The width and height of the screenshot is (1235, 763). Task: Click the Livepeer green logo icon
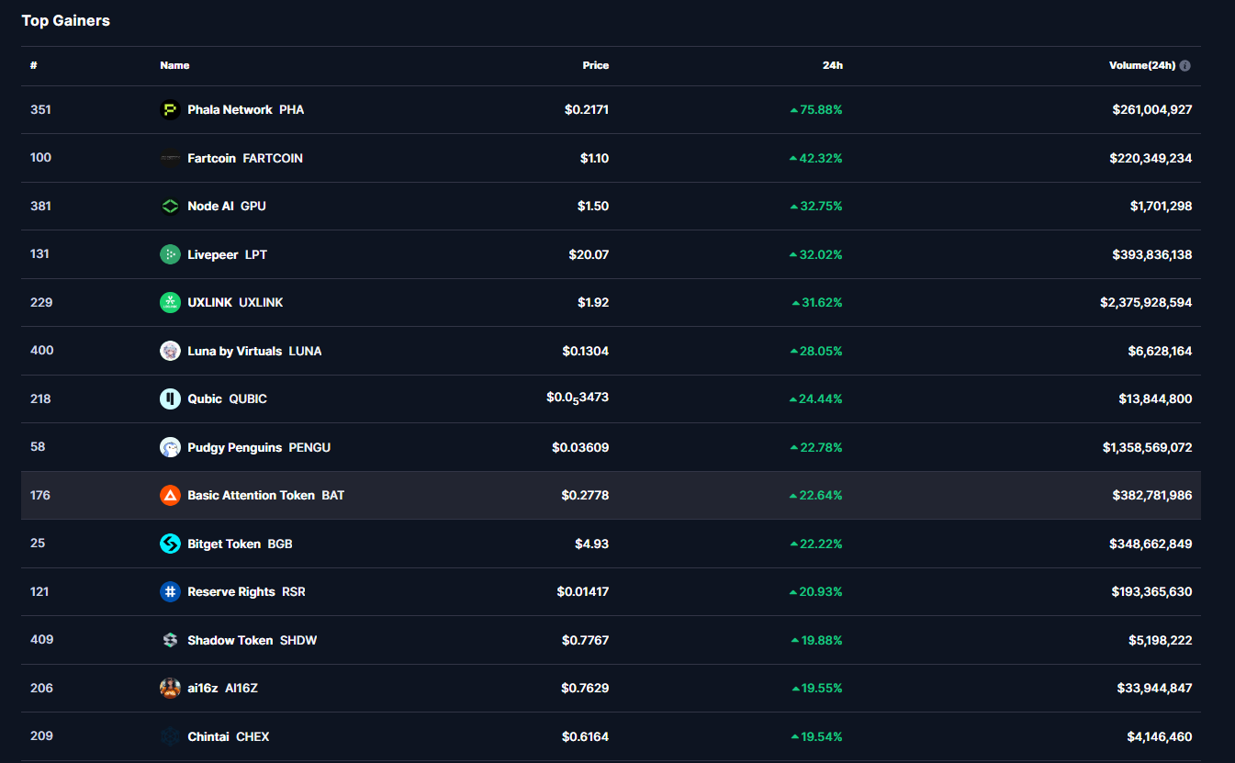point(170,254)
